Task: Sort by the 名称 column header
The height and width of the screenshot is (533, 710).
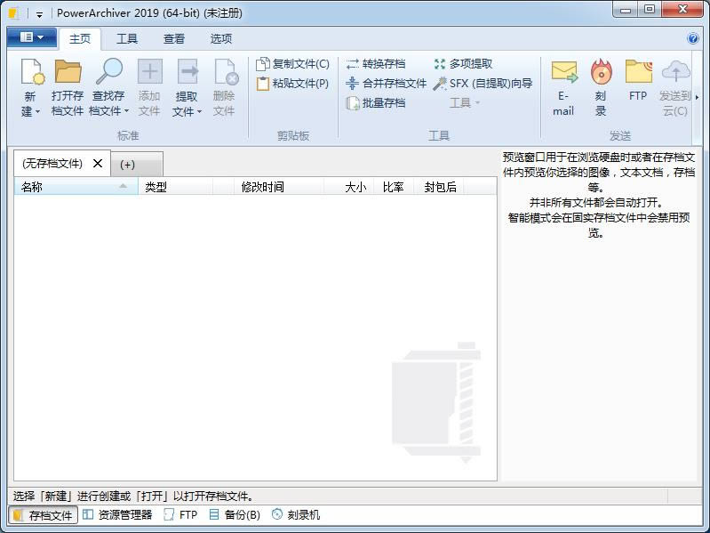Action: click(76, 187)
